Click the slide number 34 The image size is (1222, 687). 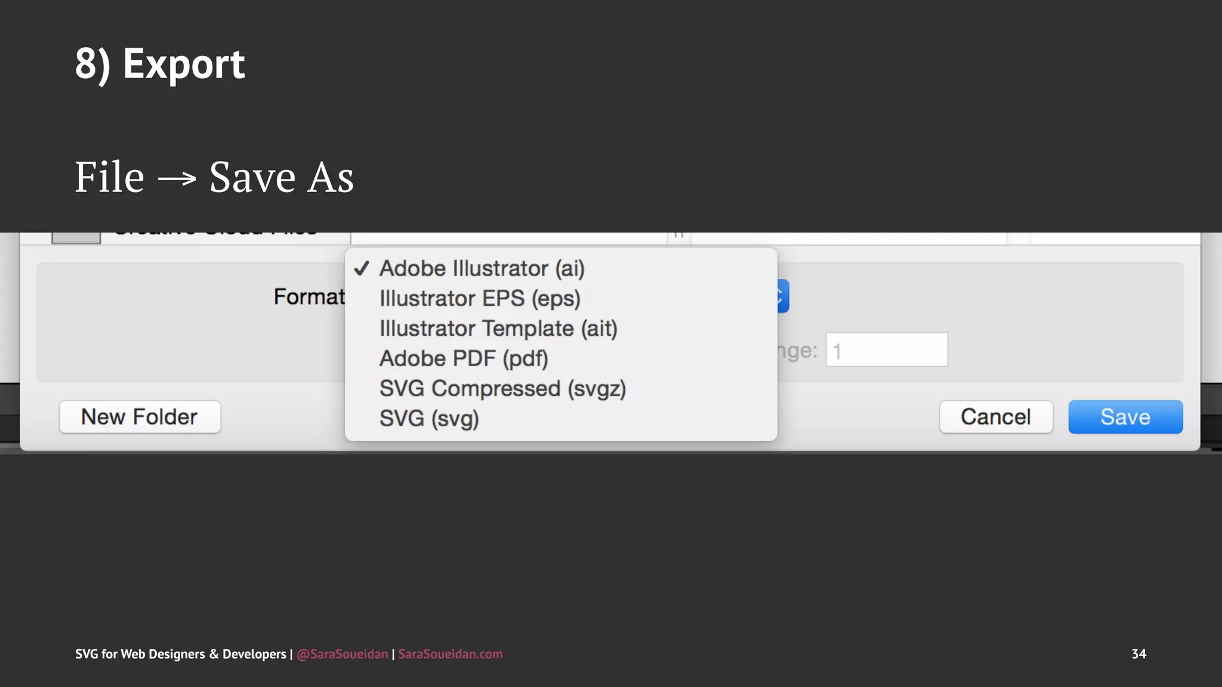click(x=1138, y=654)
